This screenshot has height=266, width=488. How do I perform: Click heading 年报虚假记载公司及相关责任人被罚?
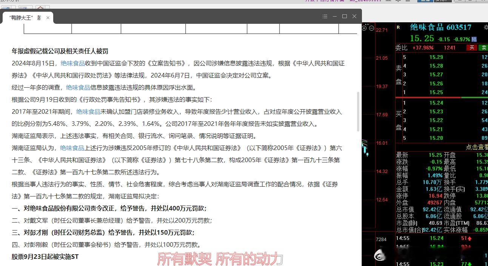point(60,51)
